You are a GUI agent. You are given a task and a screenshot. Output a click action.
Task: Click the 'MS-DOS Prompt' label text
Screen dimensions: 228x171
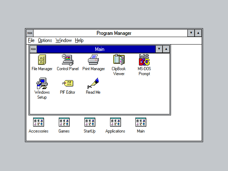144,71
